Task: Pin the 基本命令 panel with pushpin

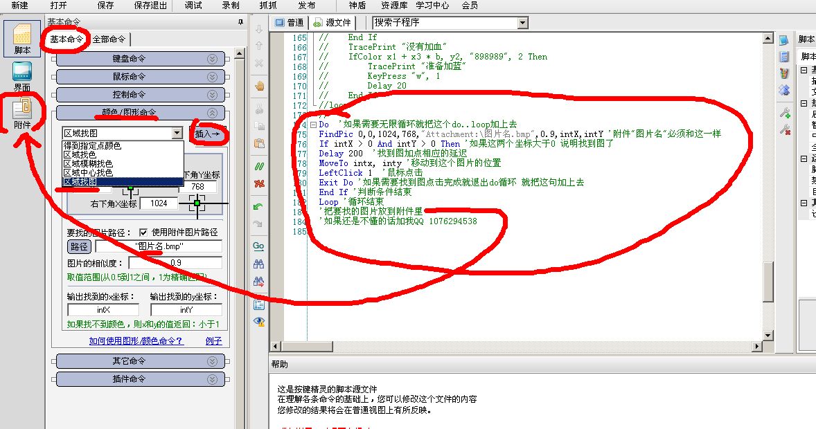Action: point(240,22)
